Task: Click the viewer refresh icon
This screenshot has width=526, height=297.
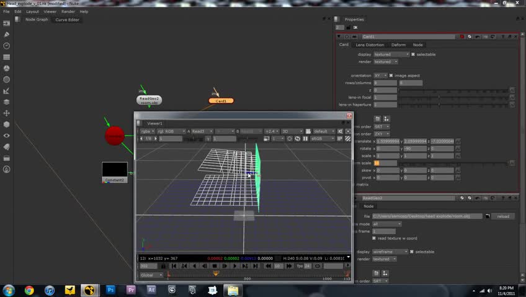Action: tap(297, 139)
